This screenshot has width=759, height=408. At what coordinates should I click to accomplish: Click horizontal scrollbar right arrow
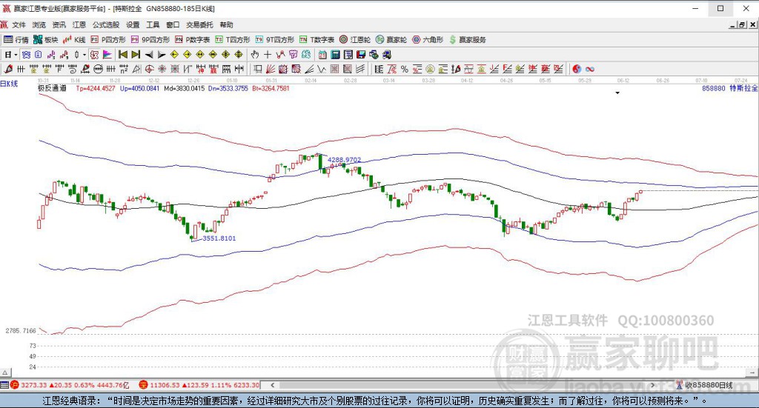point(653,385)
